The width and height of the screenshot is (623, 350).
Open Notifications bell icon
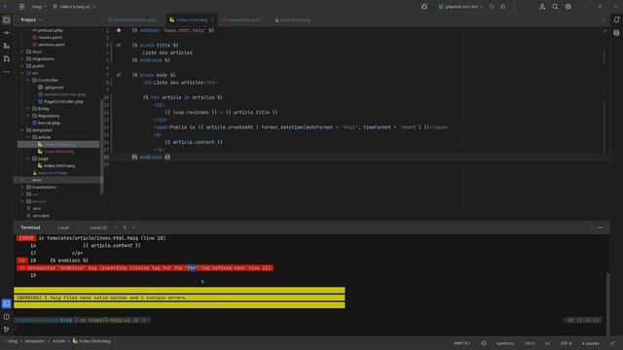point(616,19)
